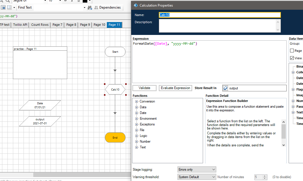This screenshot has width=303, height=181.
Task: Click the black font color swatch
Action: point(85,1)
